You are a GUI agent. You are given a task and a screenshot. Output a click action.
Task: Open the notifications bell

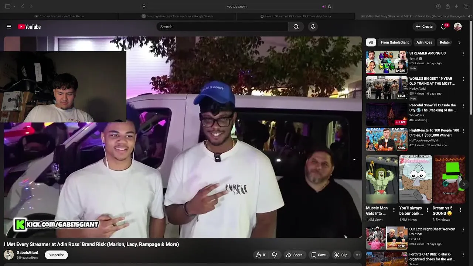[444, 27]
